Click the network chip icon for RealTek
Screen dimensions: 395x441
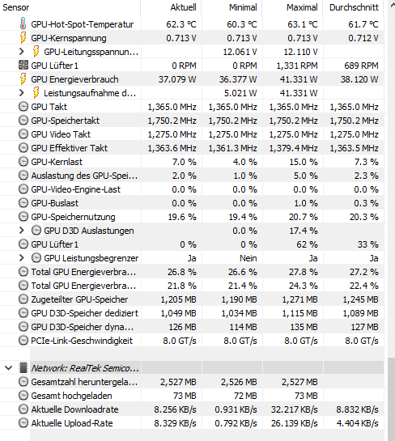click(23, 368)
